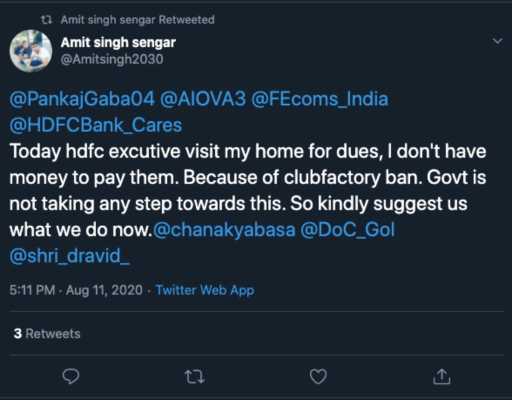View the list of 3 Retweets
Image resolution: width=512 pixels, height=400 pixels.
point(47,333)
